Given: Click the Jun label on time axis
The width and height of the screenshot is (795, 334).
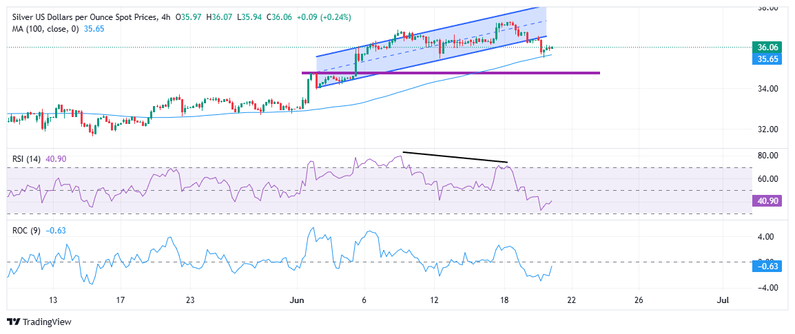Looking at the screenshot, I should tap(297, 300).
